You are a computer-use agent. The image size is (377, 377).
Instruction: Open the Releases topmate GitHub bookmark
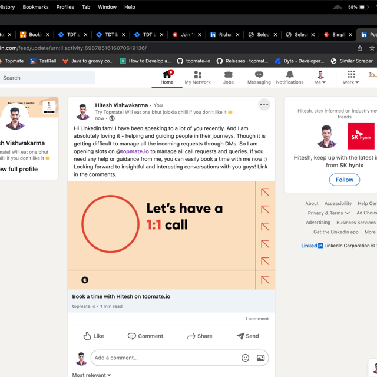(x=242, y=61)
